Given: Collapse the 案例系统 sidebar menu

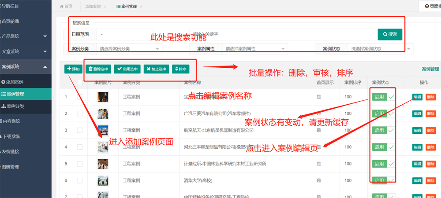Looking at the screenshot, I should [26, 67].
